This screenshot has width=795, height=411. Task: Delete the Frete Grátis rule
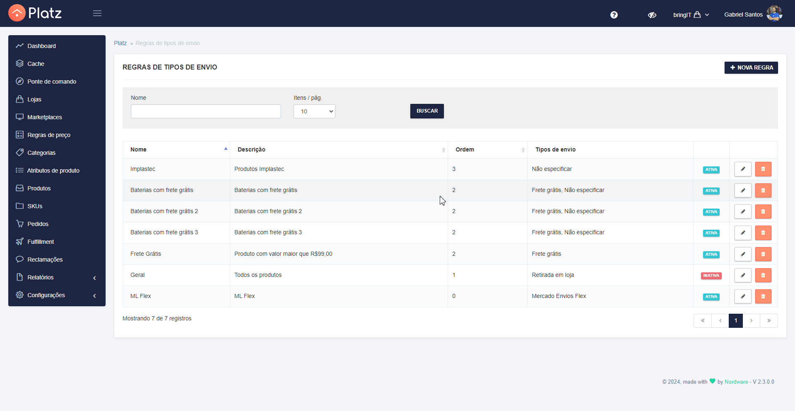763,254
